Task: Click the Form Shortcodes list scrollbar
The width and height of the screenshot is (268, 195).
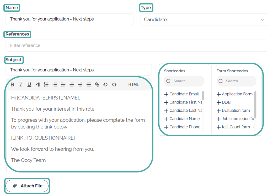Action: pos(255,105)
